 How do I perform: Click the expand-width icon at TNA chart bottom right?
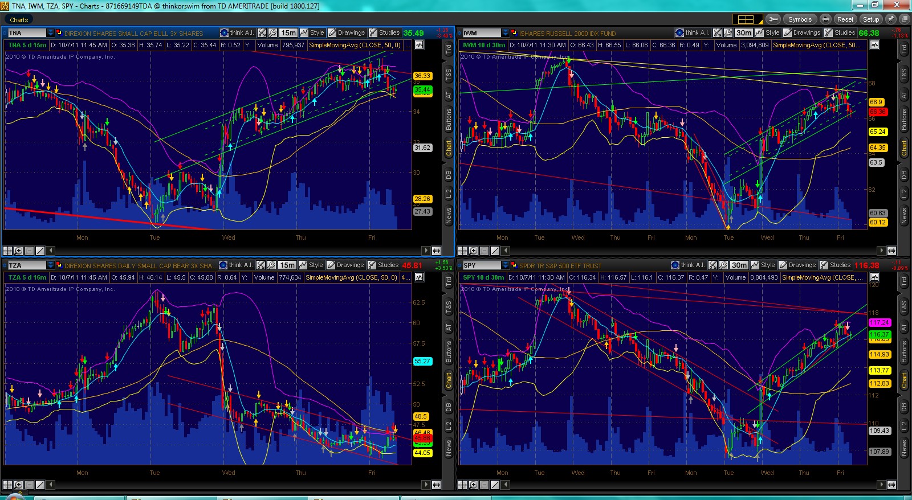coord(437,251)
